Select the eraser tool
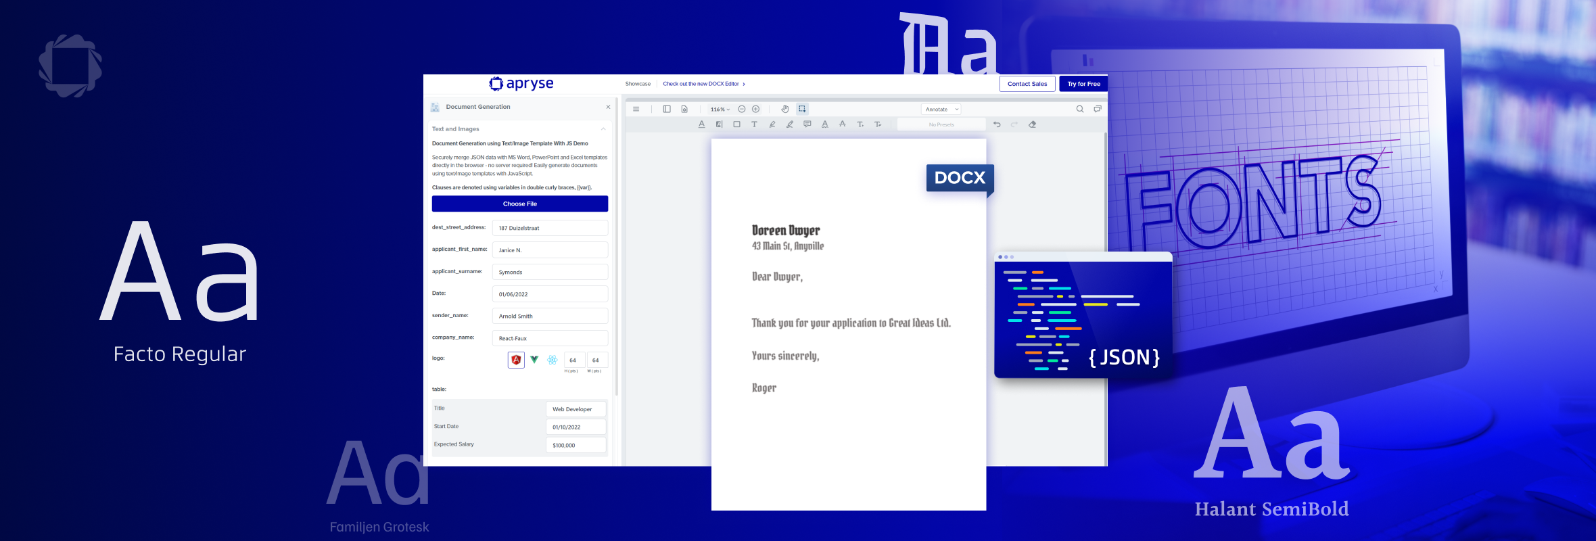The width and height of the screenshot is (1596, 541). 1033,124
